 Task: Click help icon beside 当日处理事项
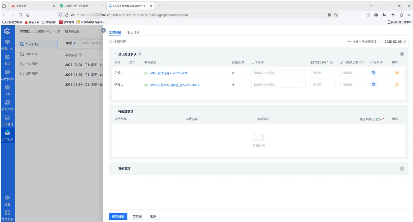pyautogui.click(x=139, y=54)
